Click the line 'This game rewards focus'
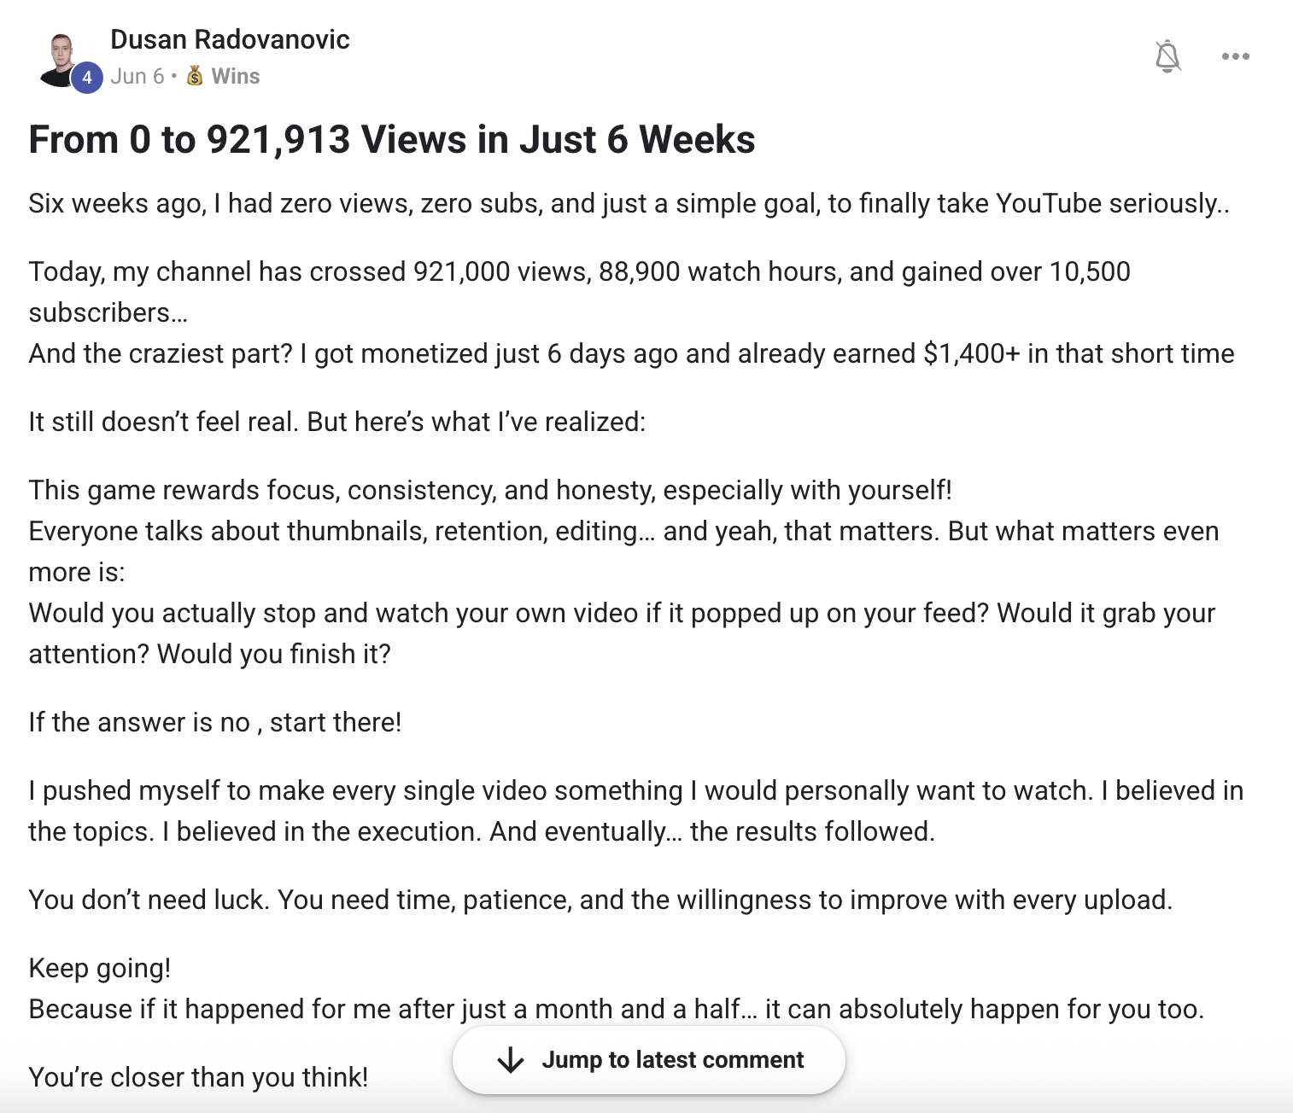Viewport: 1293px width, 1113px height. pyautogui.click(x=490, y=490)
